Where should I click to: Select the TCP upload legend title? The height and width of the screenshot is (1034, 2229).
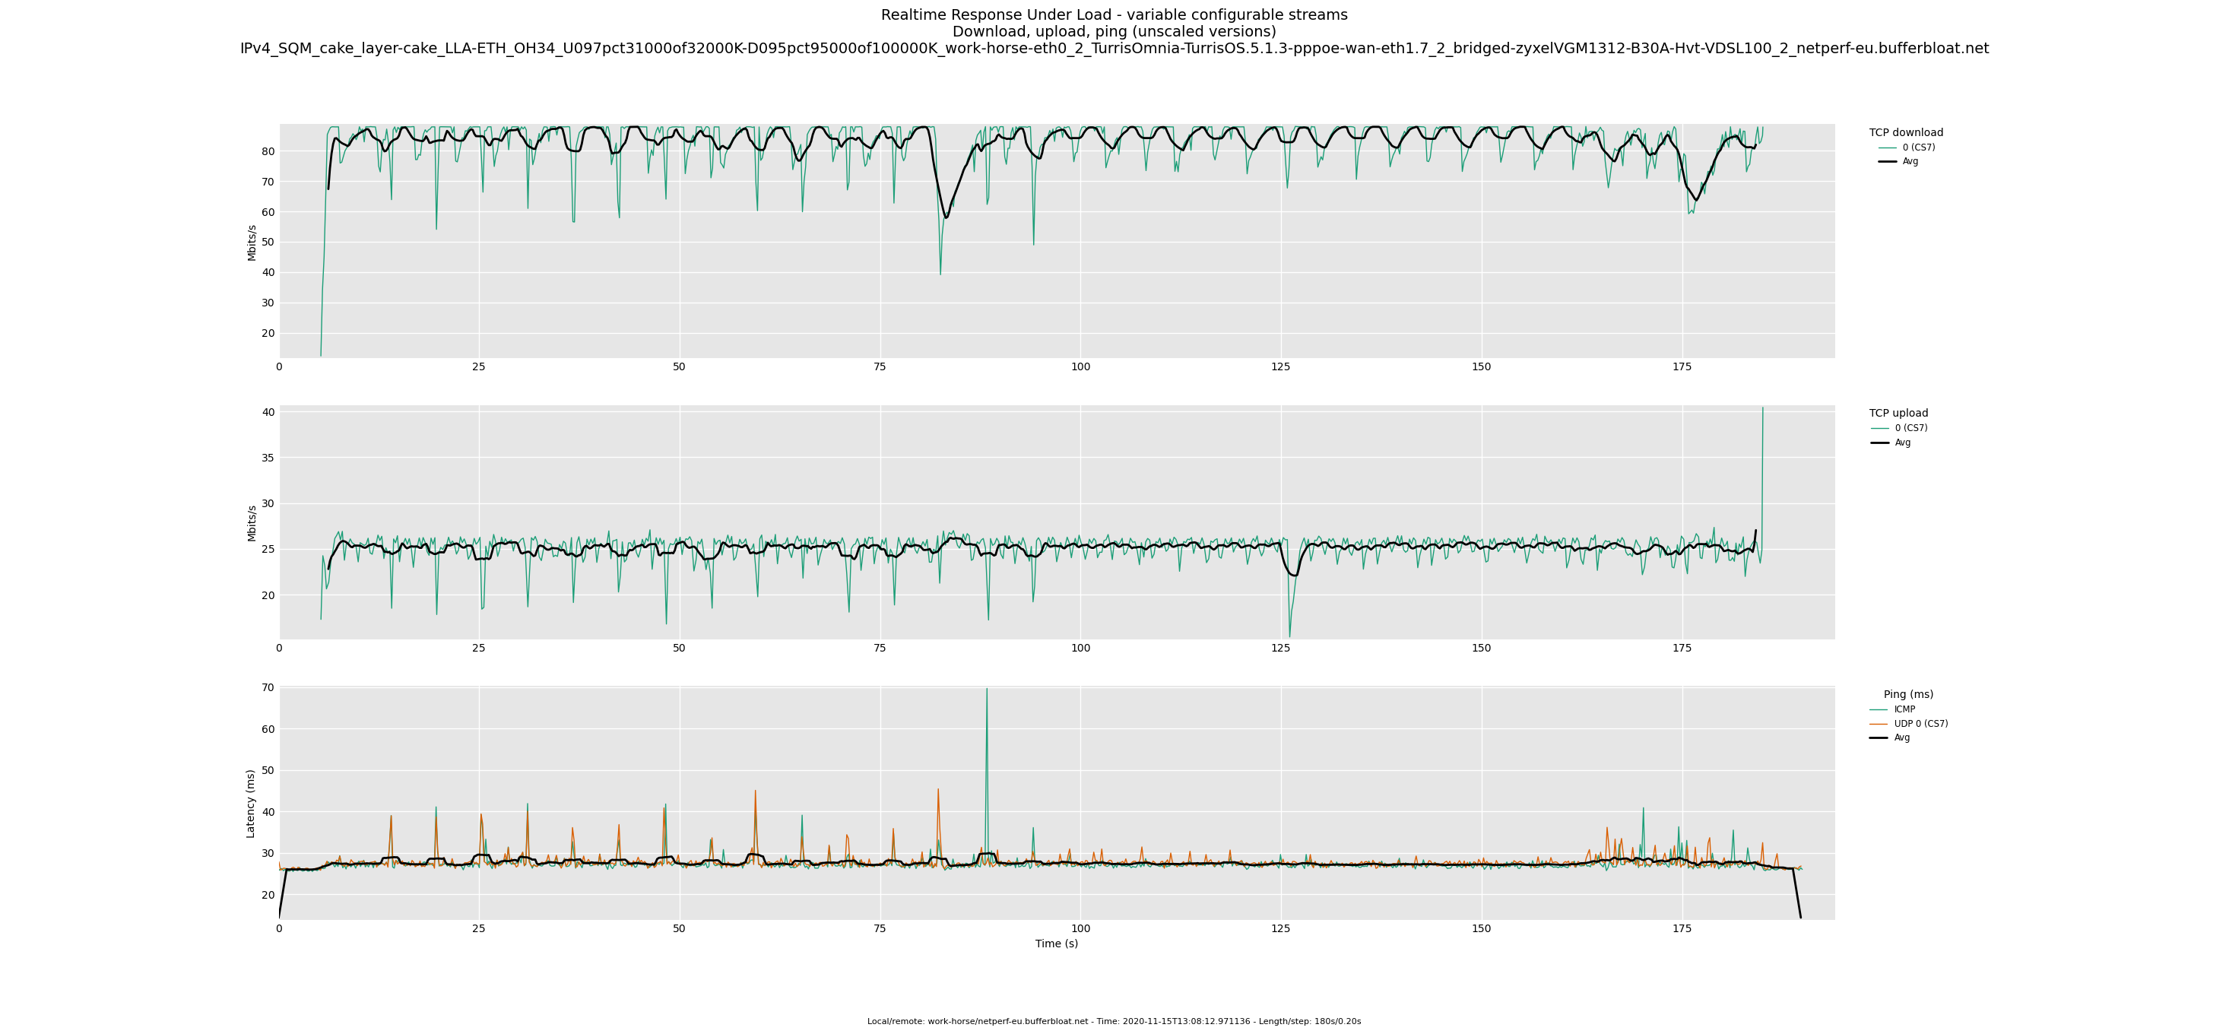tap(1898, 414)
